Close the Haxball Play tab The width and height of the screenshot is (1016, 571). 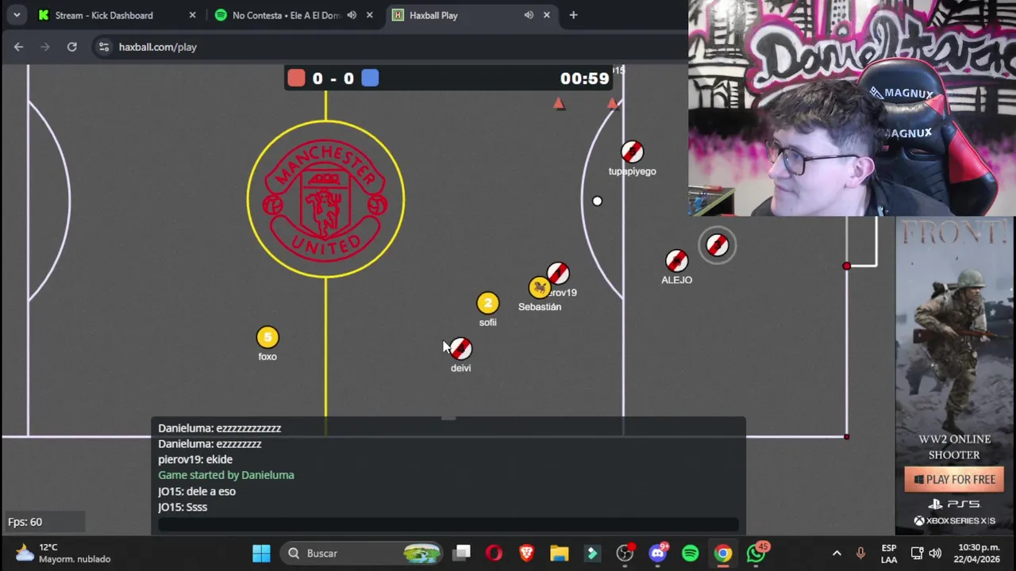(x=546, y=15)
